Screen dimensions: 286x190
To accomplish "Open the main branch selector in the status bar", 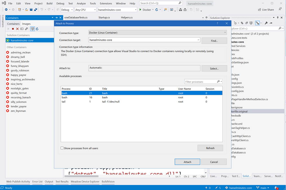I will (263, 188).
